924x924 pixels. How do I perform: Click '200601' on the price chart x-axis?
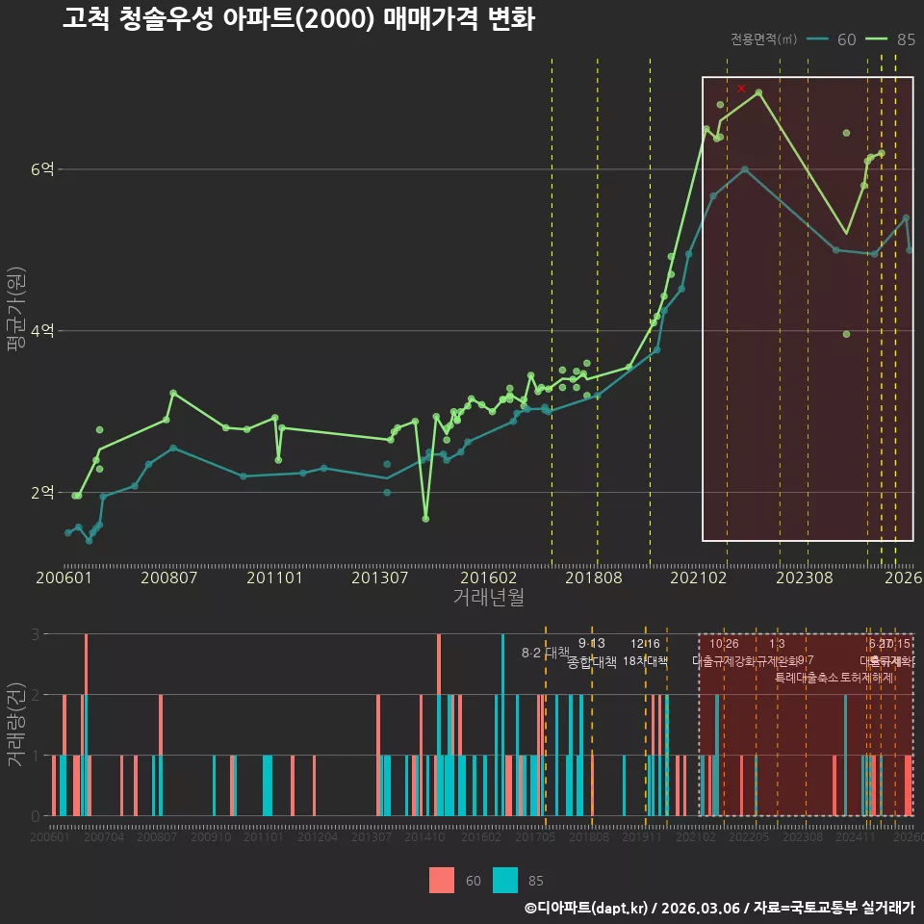[64, 577]
